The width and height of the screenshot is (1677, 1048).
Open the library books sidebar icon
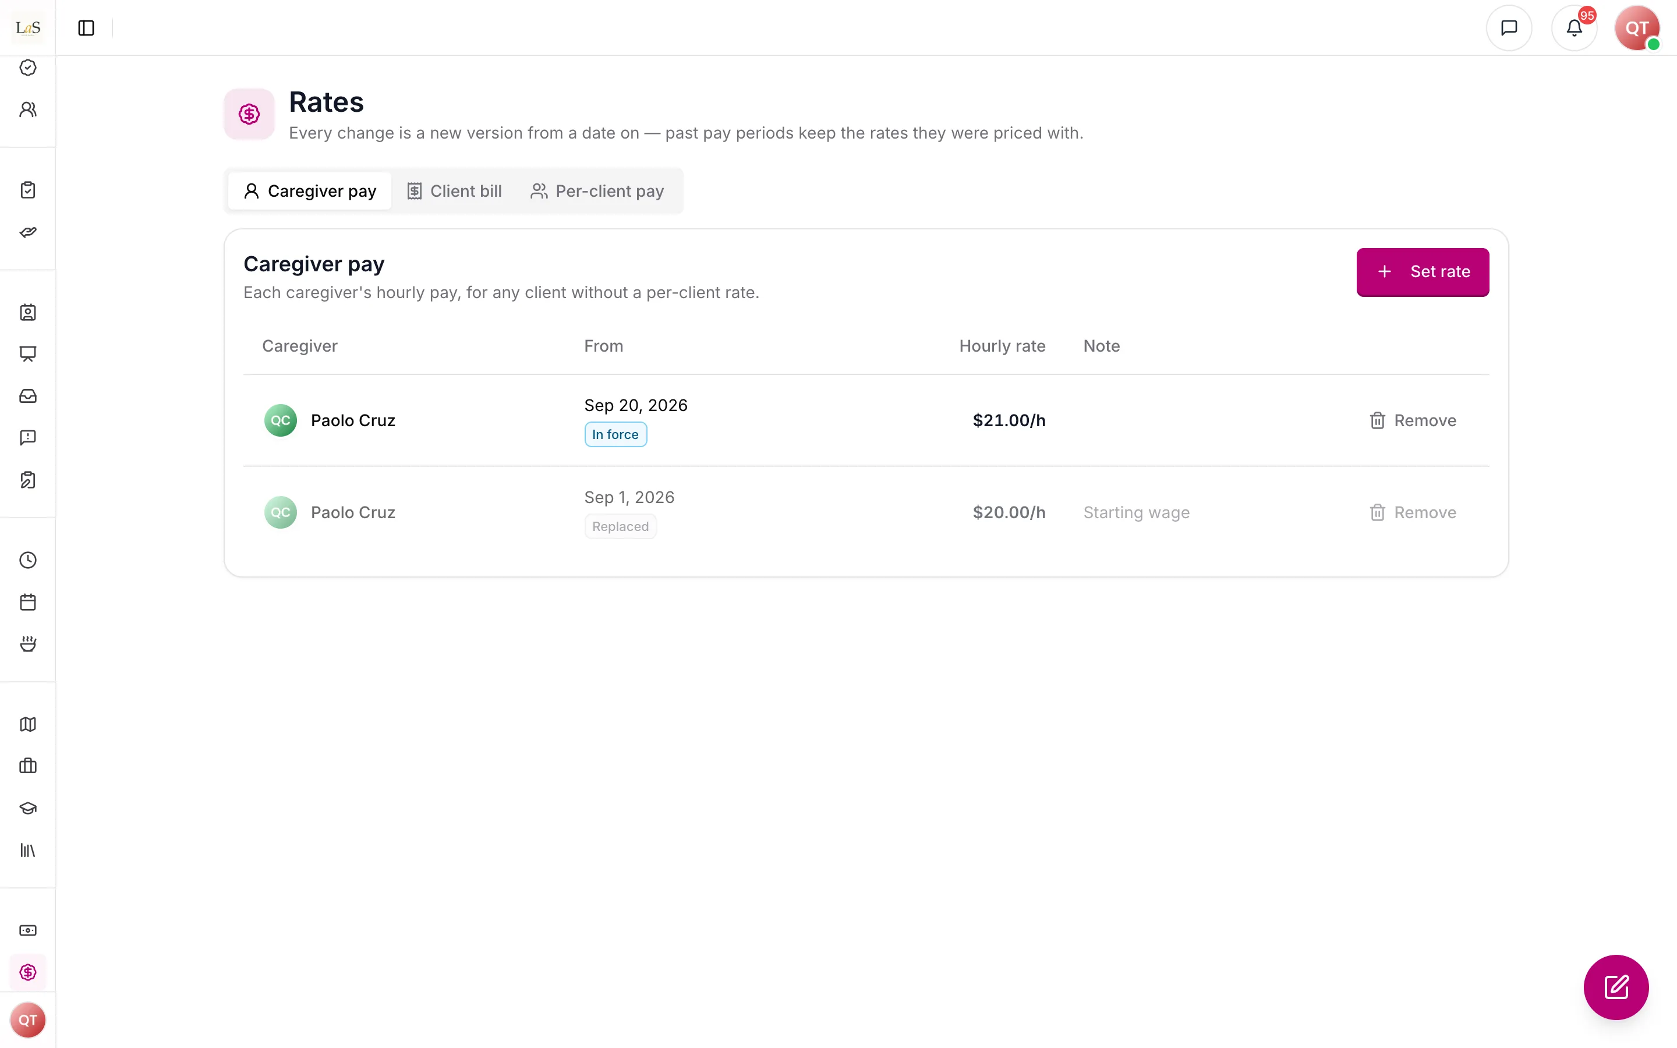[x=28, y=851]
